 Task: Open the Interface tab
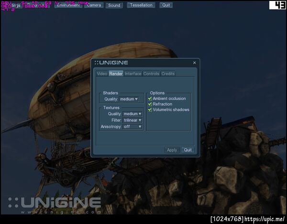point(133,74)
